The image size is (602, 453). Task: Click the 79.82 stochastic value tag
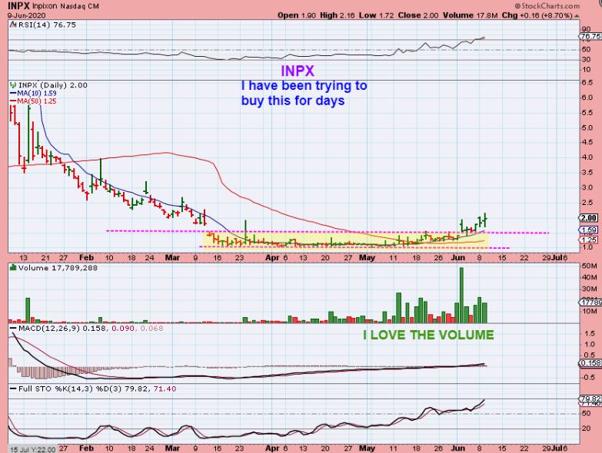(x=590, y=399)
